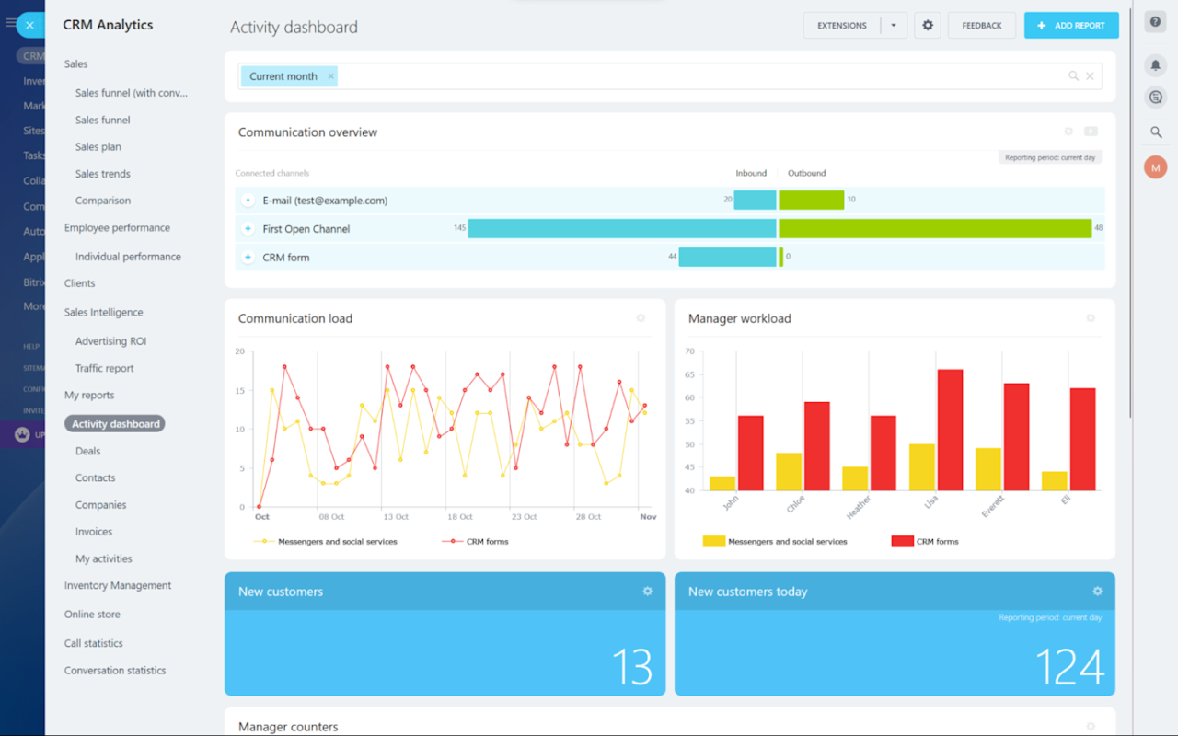Expand the First Open Channel row
The height and width of the screenshot is (736, 1178).
[x=247, y=228]
